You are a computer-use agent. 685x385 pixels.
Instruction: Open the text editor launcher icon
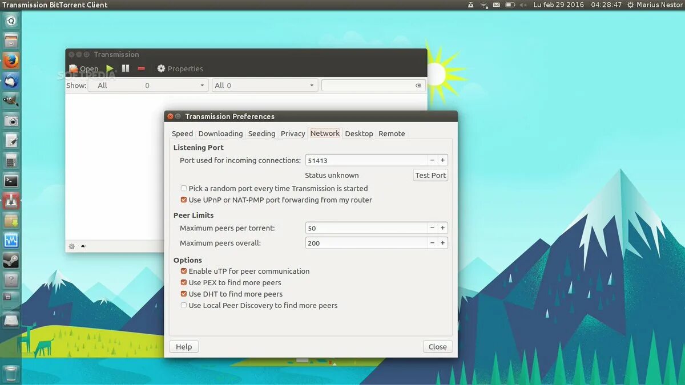[11, 141]
